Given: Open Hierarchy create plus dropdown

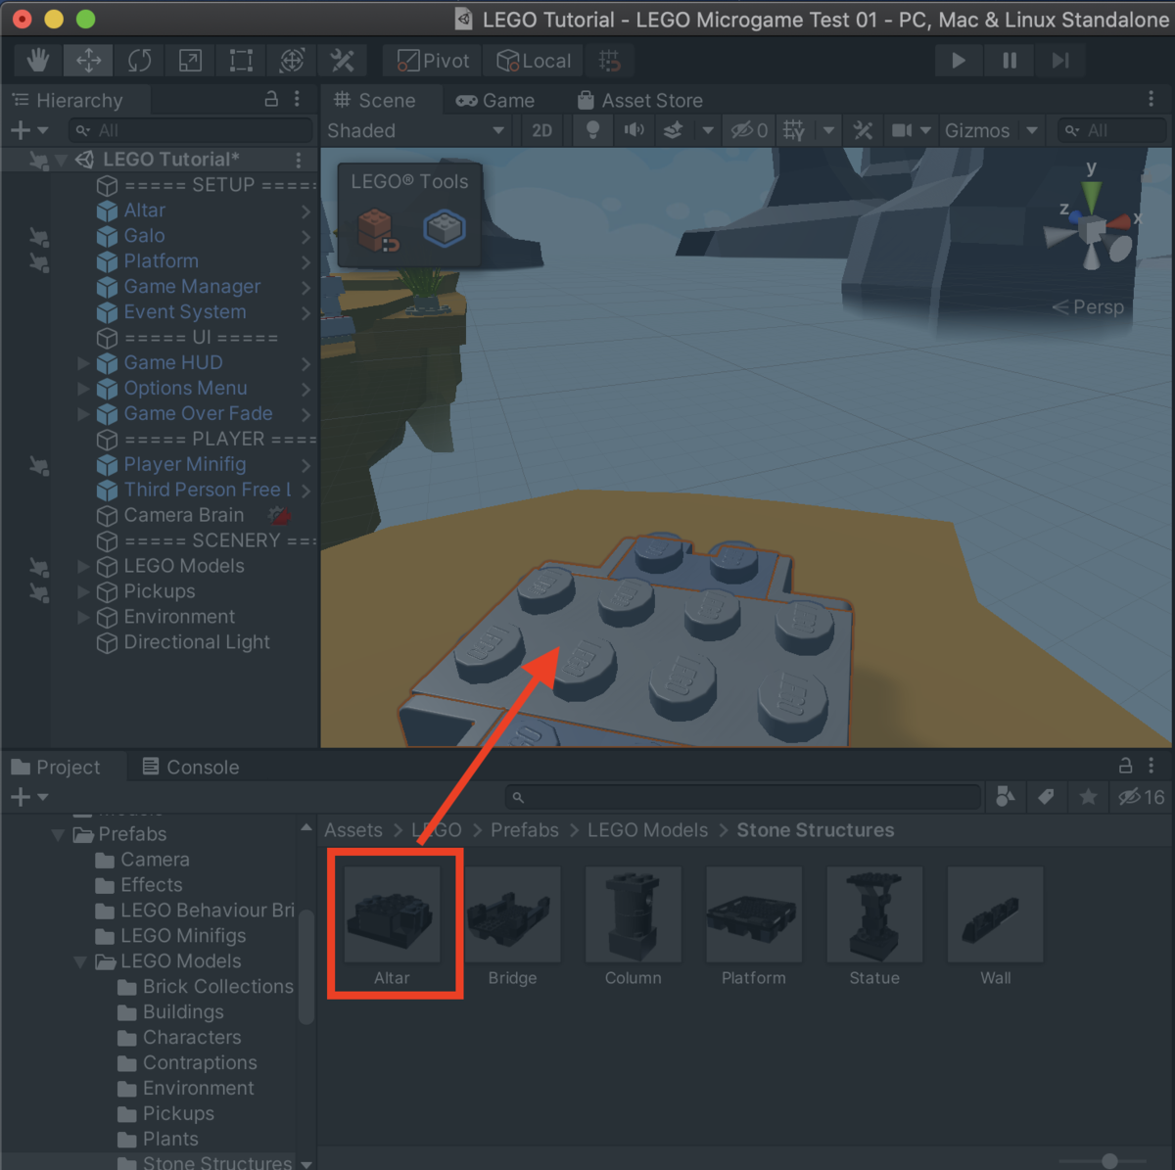Looking at the screenshot, I should 29,130.
